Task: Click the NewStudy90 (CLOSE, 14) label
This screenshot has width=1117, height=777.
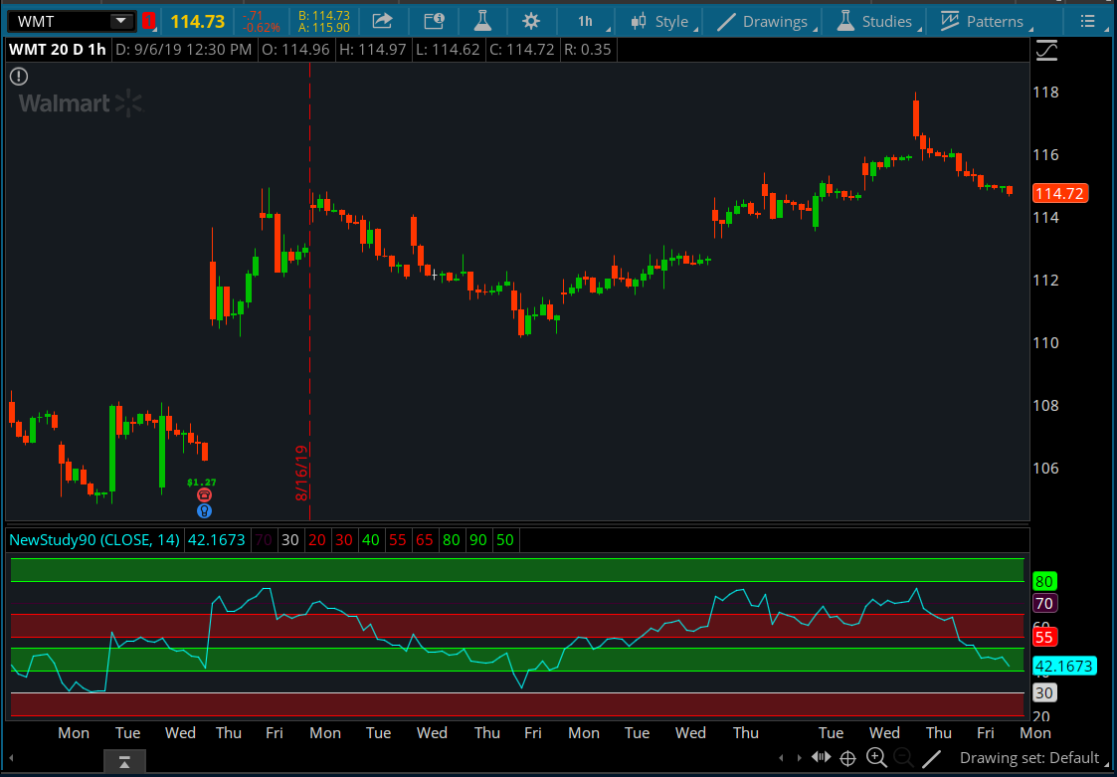Action: pyautogui.click(x=94, y=540)
